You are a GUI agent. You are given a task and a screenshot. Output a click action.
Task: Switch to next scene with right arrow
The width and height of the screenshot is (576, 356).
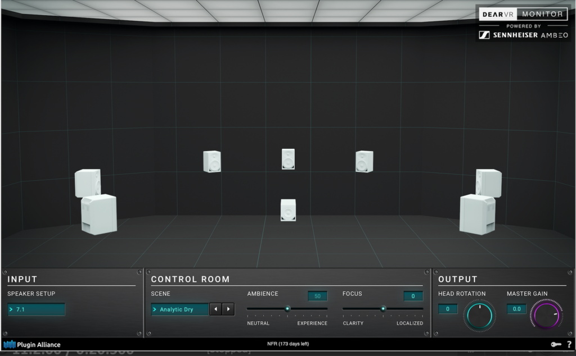click(x=228, y=309)
